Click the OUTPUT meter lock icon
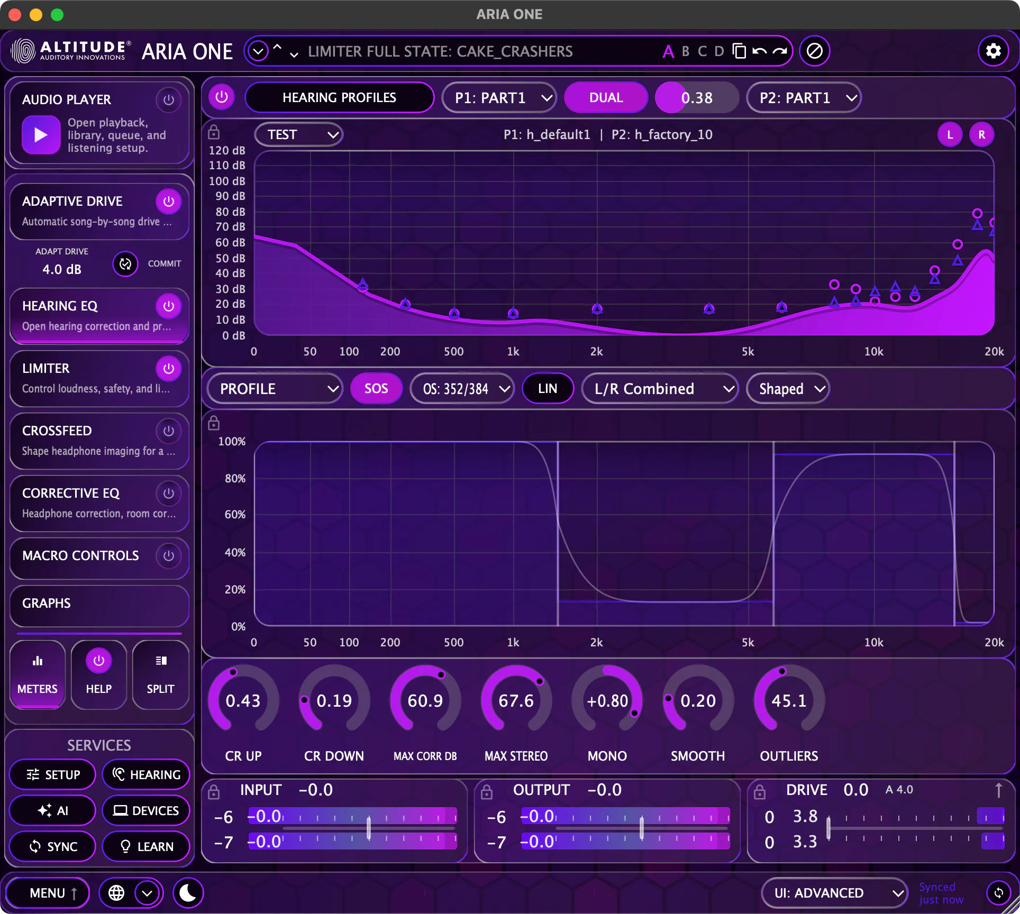The width and height of the screenshot is (1020, 914). point(487,791)
